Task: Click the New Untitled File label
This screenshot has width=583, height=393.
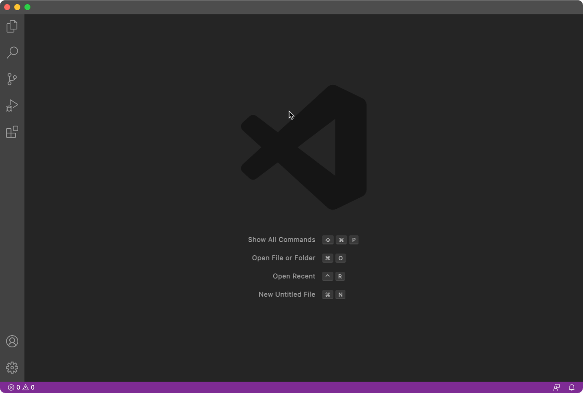Action: tap(287, 294)
